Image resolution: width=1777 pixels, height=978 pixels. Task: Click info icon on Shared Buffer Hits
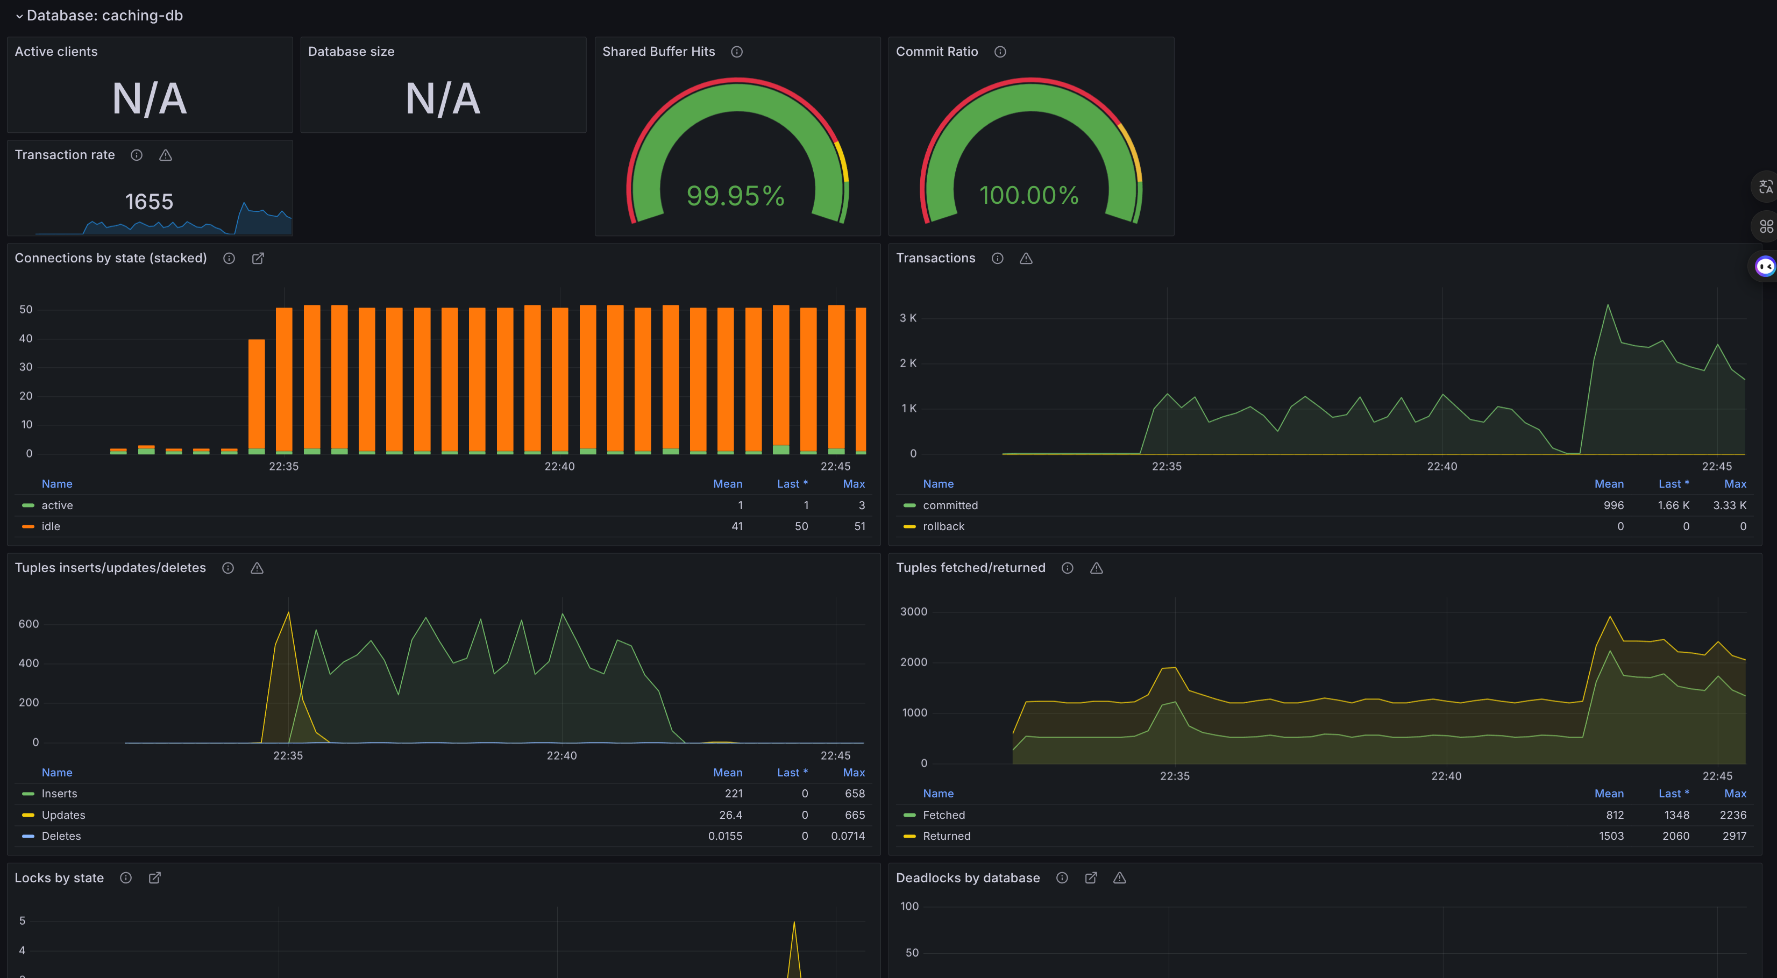pos(737,52)
